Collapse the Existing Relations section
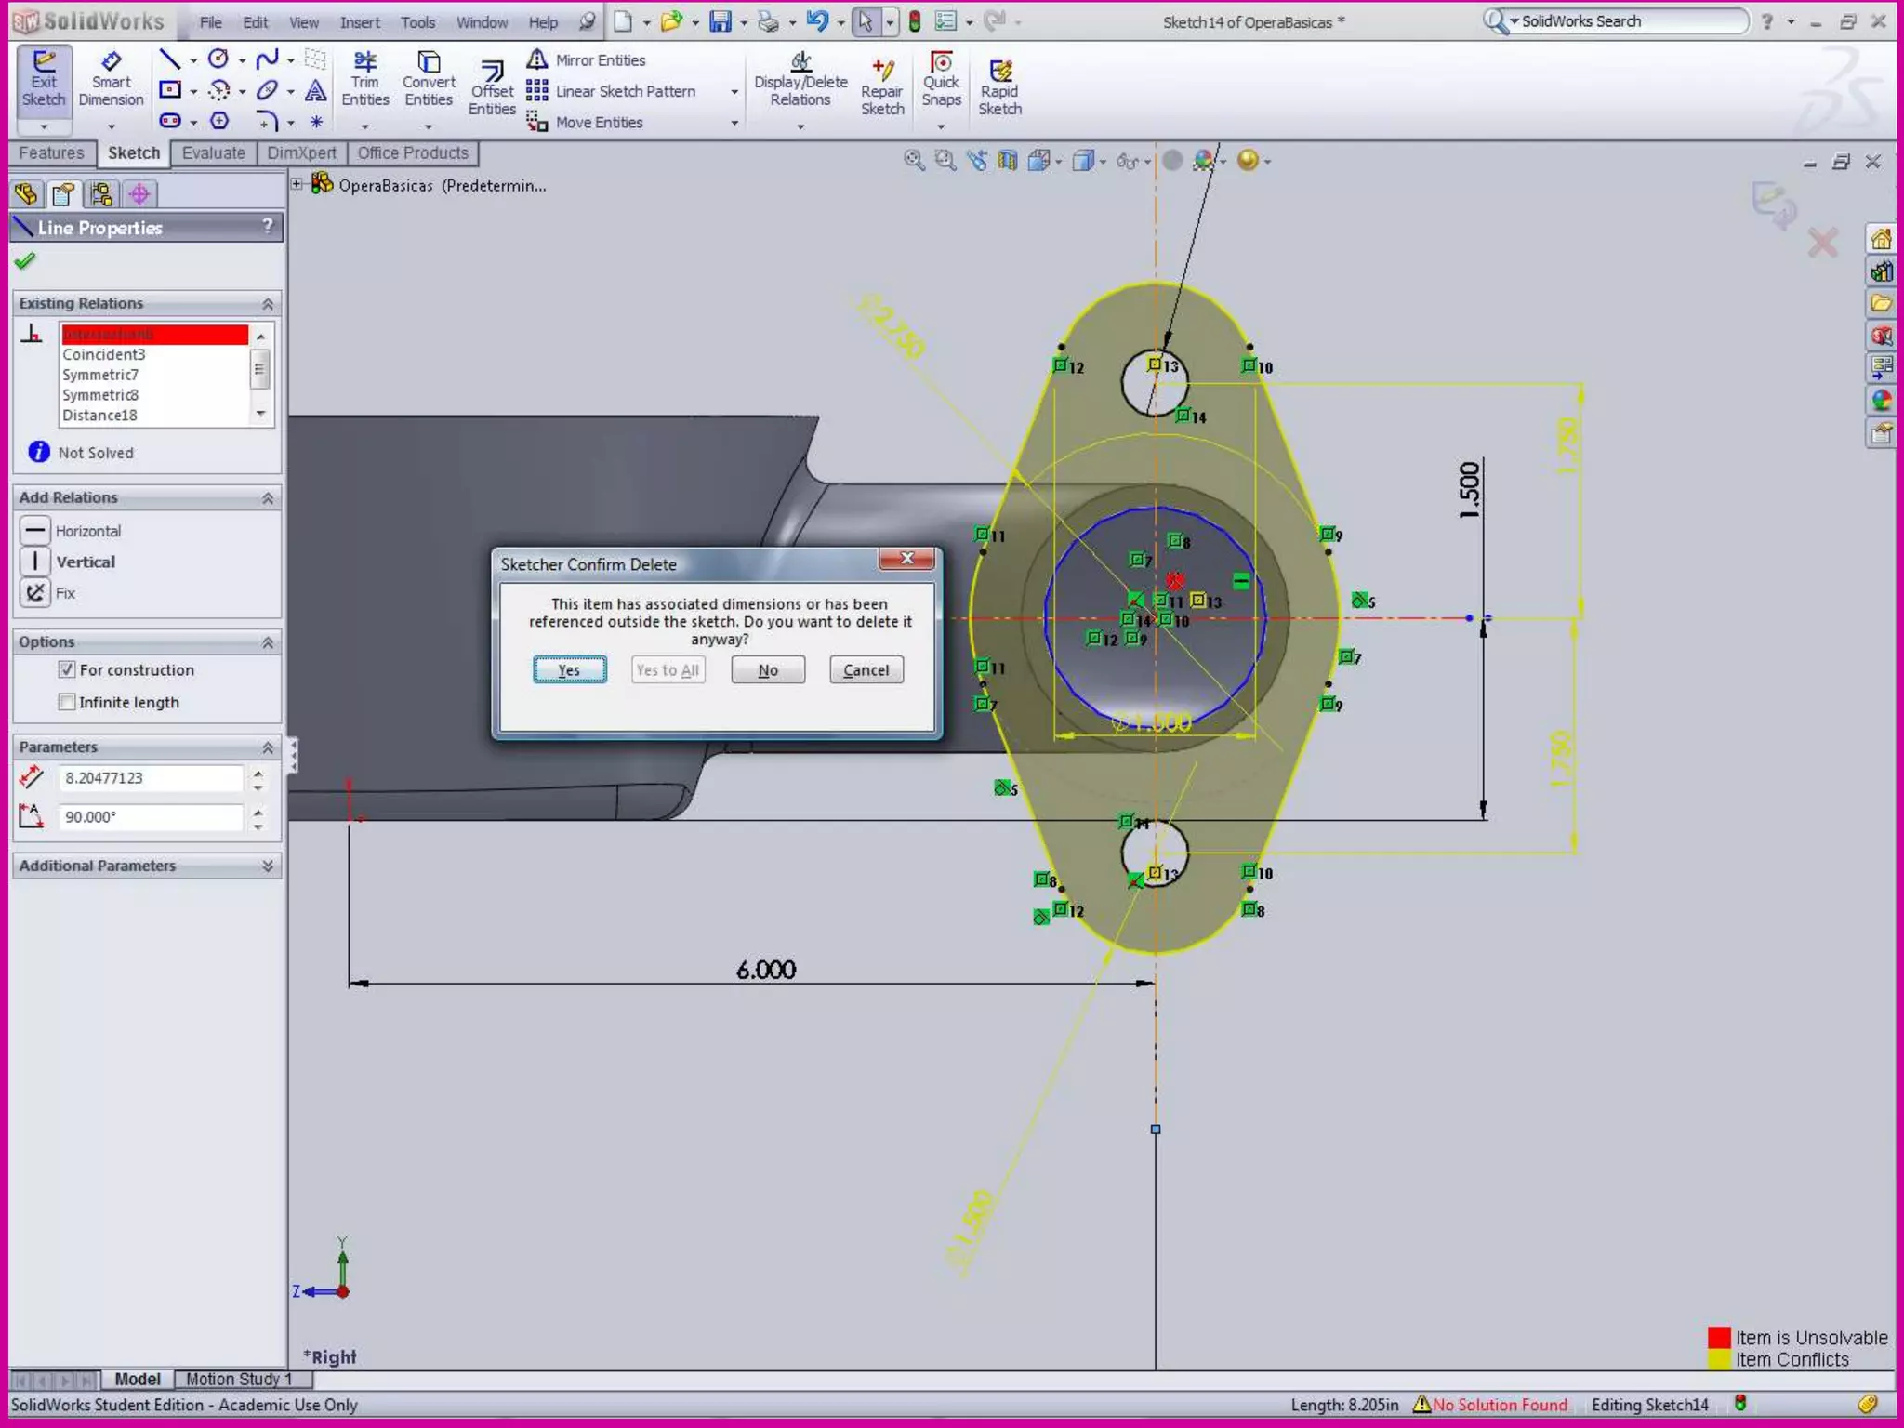The image size is (1904, 1428). pyautogui.click(x=268, y=304)
